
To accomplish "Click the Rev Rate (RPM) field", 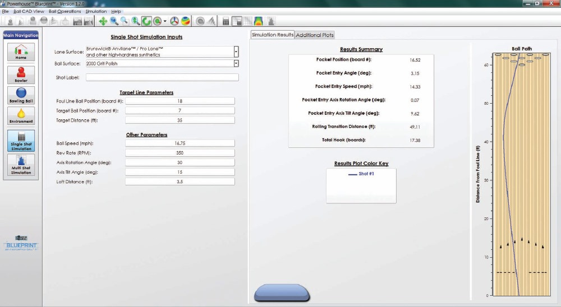I will point(180,153).
